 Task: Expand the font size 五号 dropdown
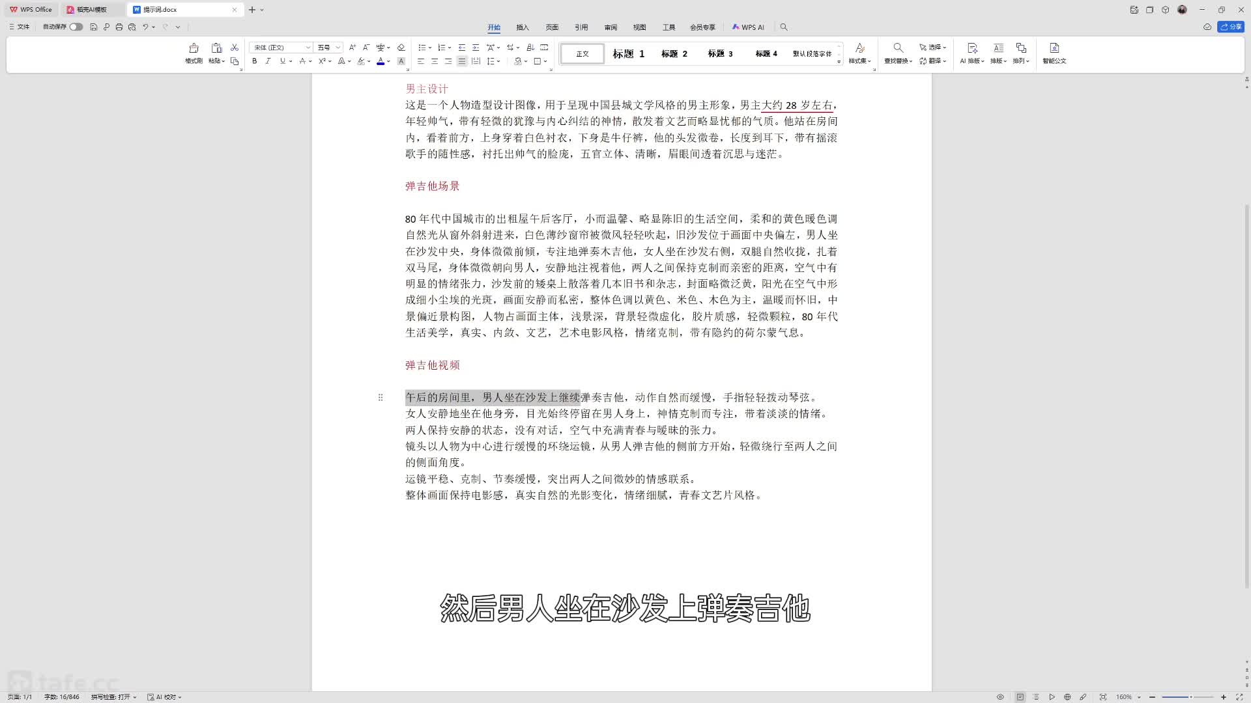tap(338, 48)
